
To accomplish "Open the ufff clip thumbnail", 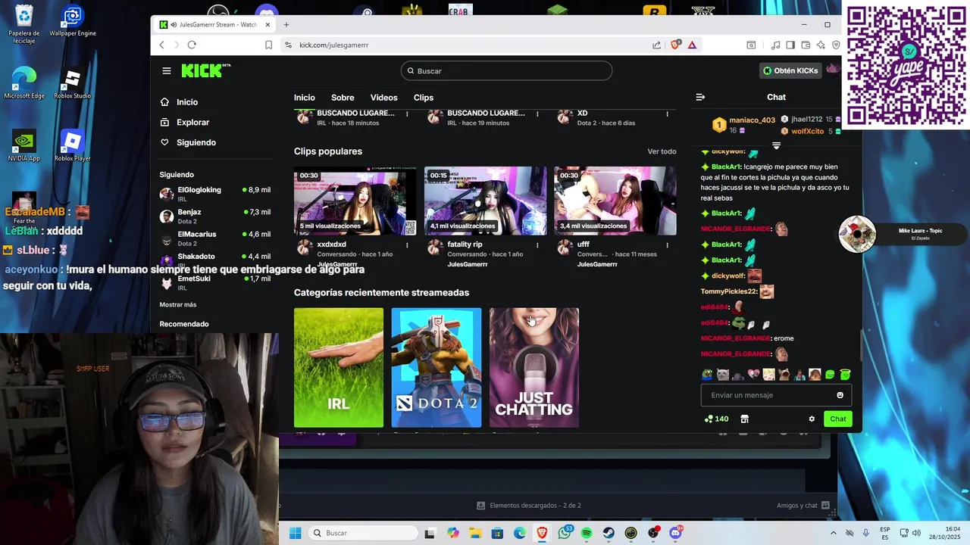I will (615, 201).
